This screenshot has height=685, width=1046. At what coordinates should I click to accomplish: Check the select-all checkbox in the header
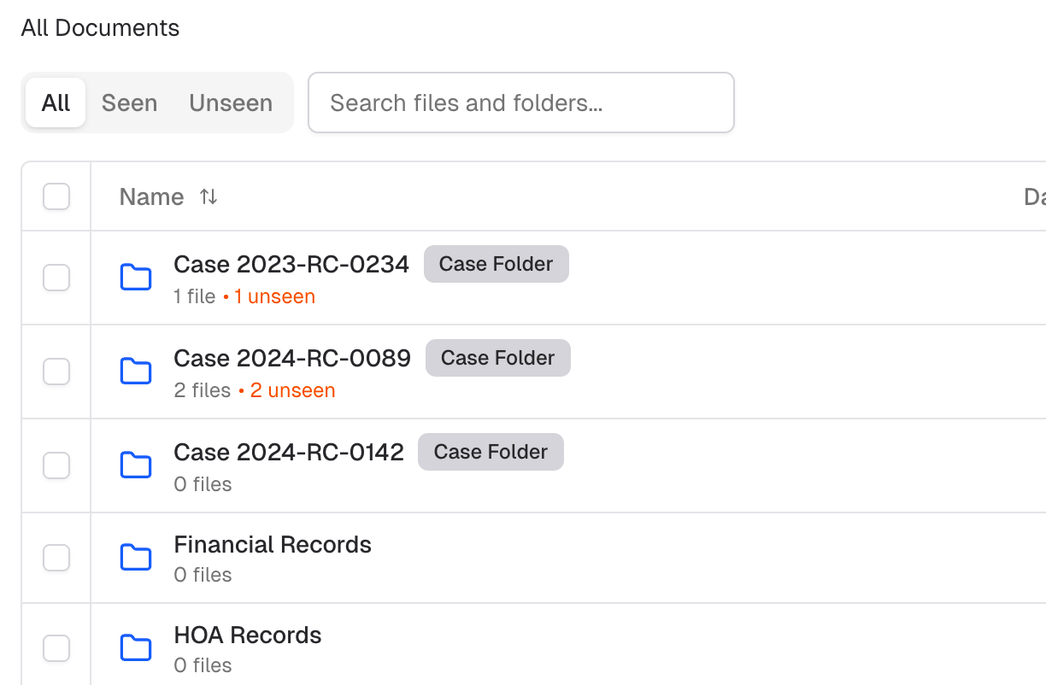click(x=56, y=196)
